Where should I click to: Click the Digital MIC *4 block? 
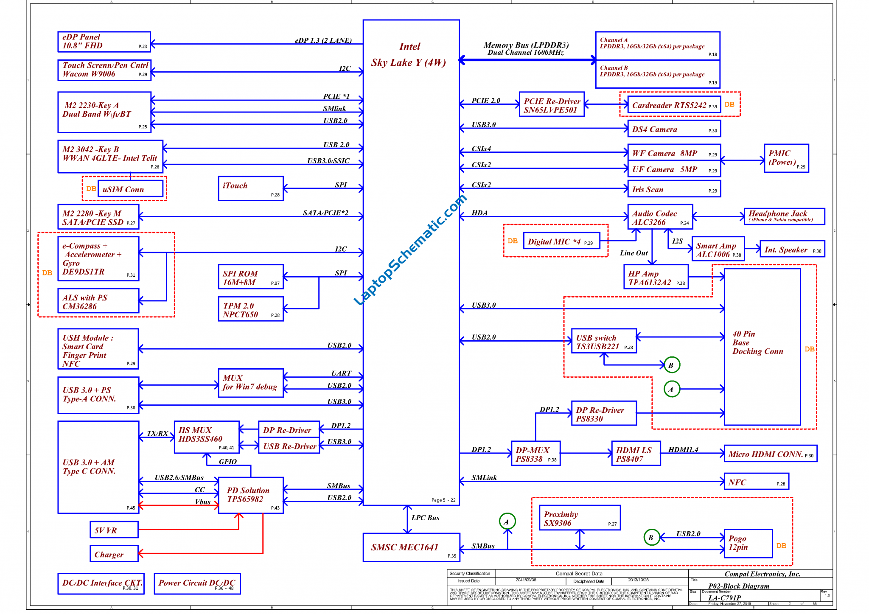coord(562,241)
